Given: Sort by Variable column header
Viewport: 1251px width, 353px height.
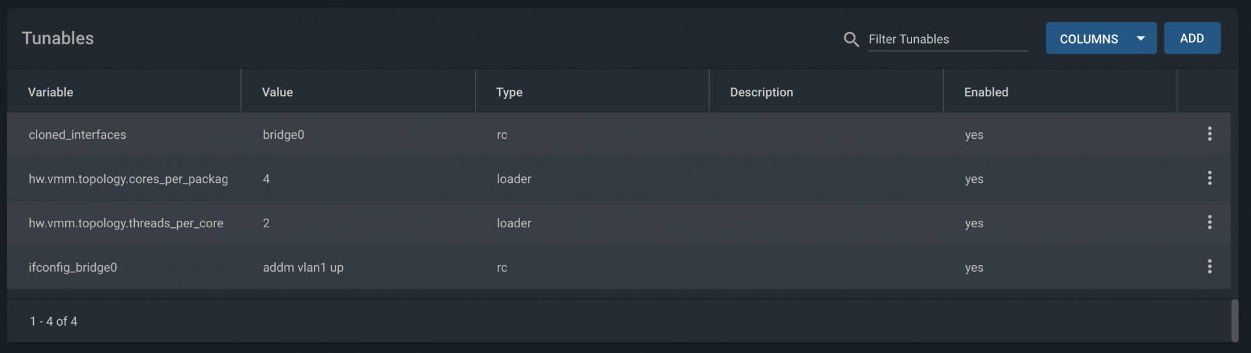Looking at the screenshot, I should pos(51,92).
